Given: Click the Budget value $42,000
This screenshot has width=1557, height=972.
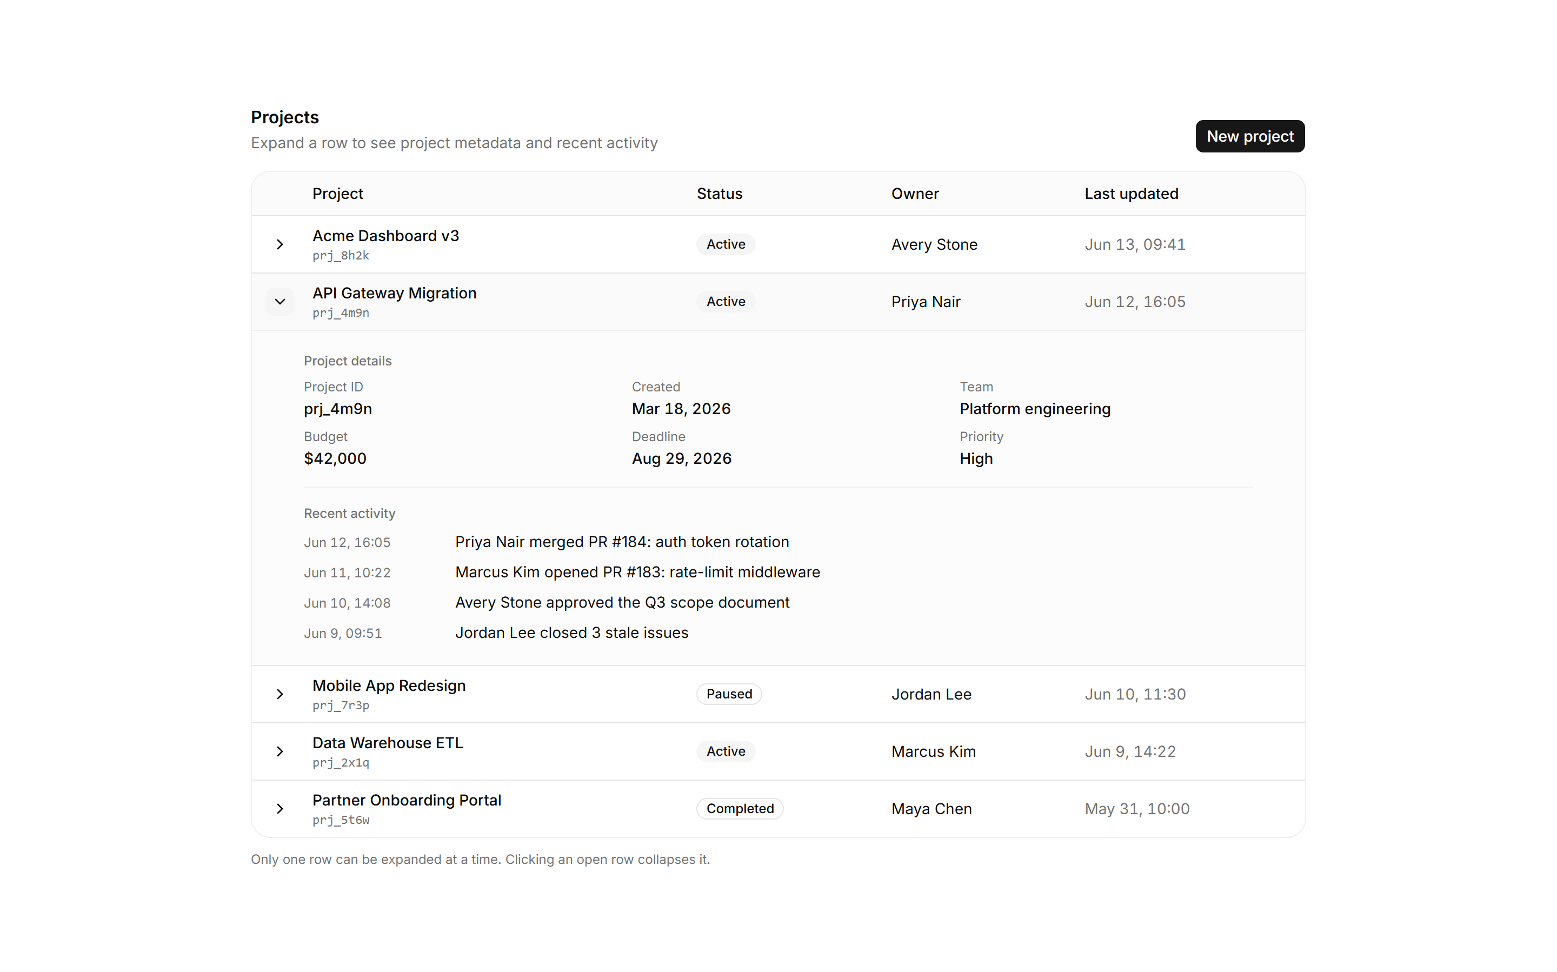Looking at the screenshot, I should click(335, 458).
